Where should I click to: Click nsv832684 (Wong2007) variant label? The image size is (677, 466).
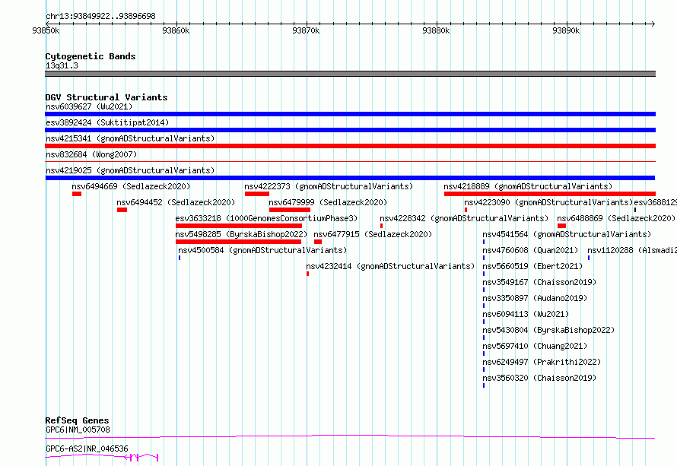[x=91, y=154]
